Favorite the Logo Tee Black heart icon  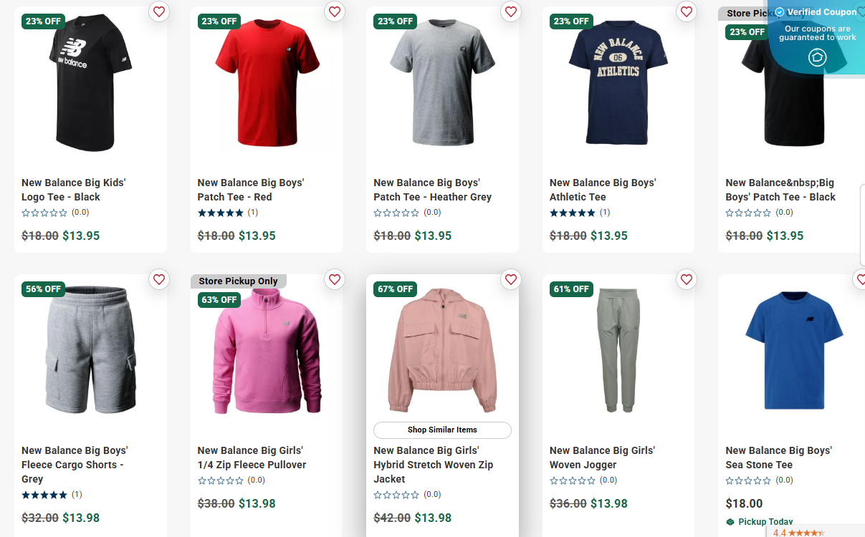point(159,11)
